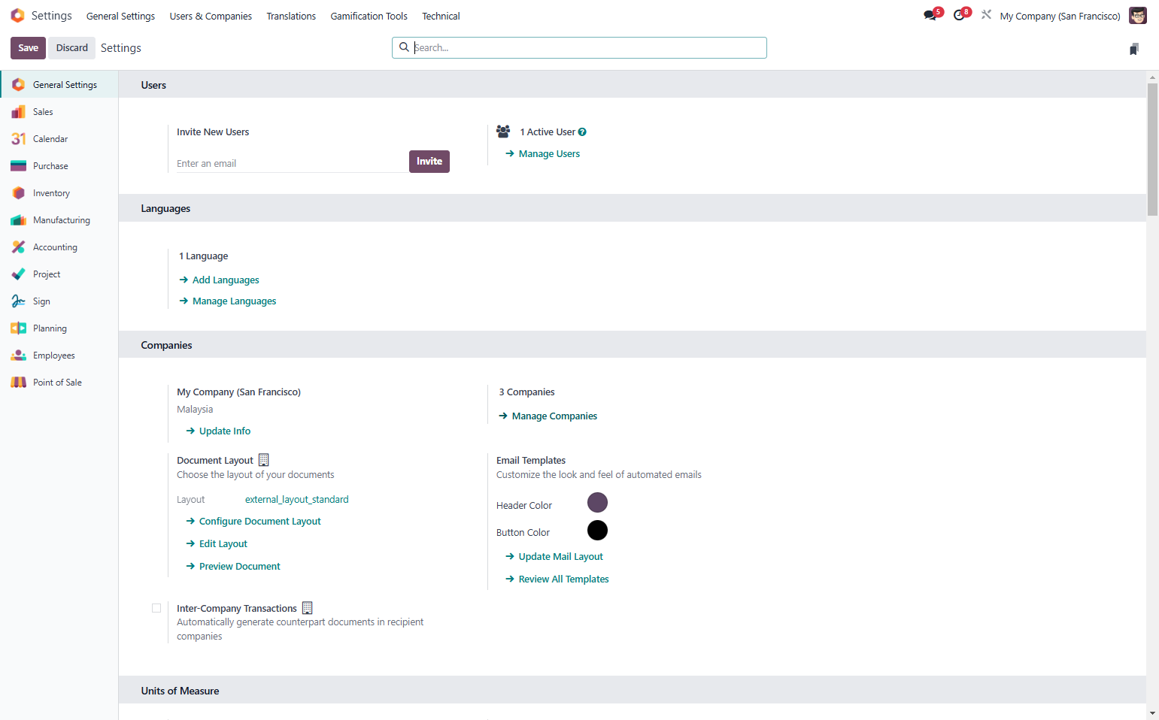Click the Inventory app icon in sidebar
Screen dimensions: 1159x720
coord(18,193)
